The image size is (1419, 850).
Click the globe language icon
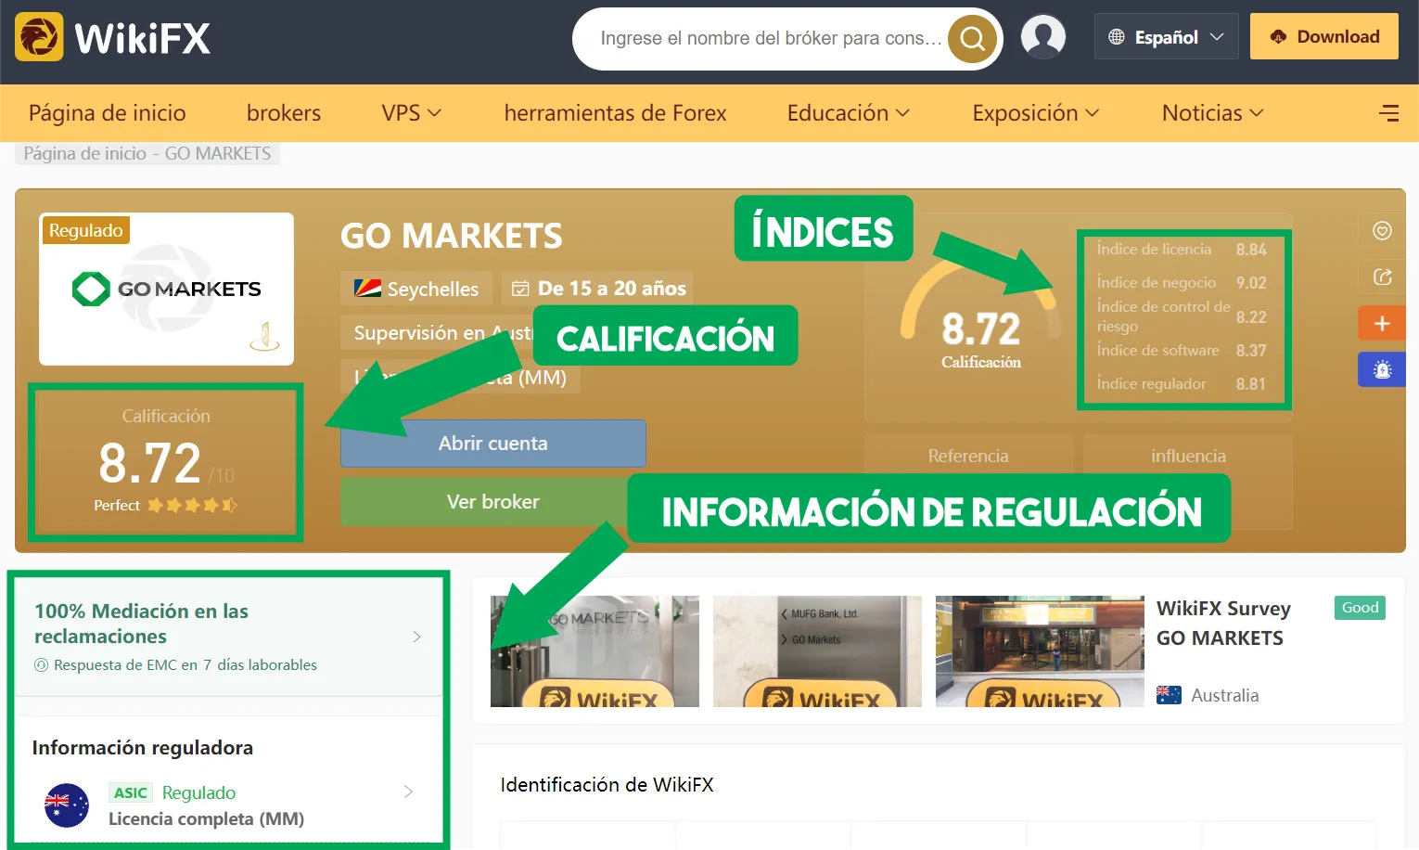coord(1117,37)
